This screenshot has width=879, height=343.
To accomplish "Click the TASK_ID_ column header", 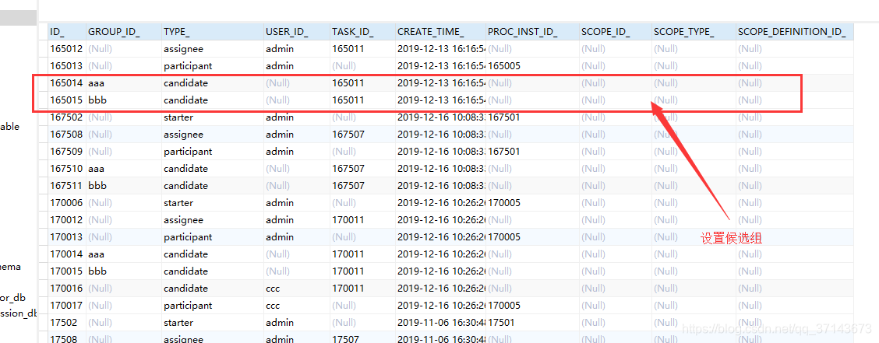I will pyautogui.click(x=362, y=31).
